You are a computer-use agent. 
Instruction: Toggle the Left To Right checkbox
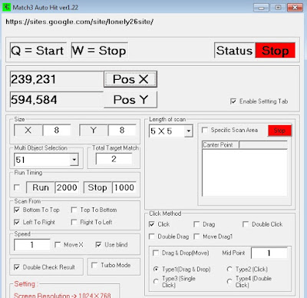[17, 222]
